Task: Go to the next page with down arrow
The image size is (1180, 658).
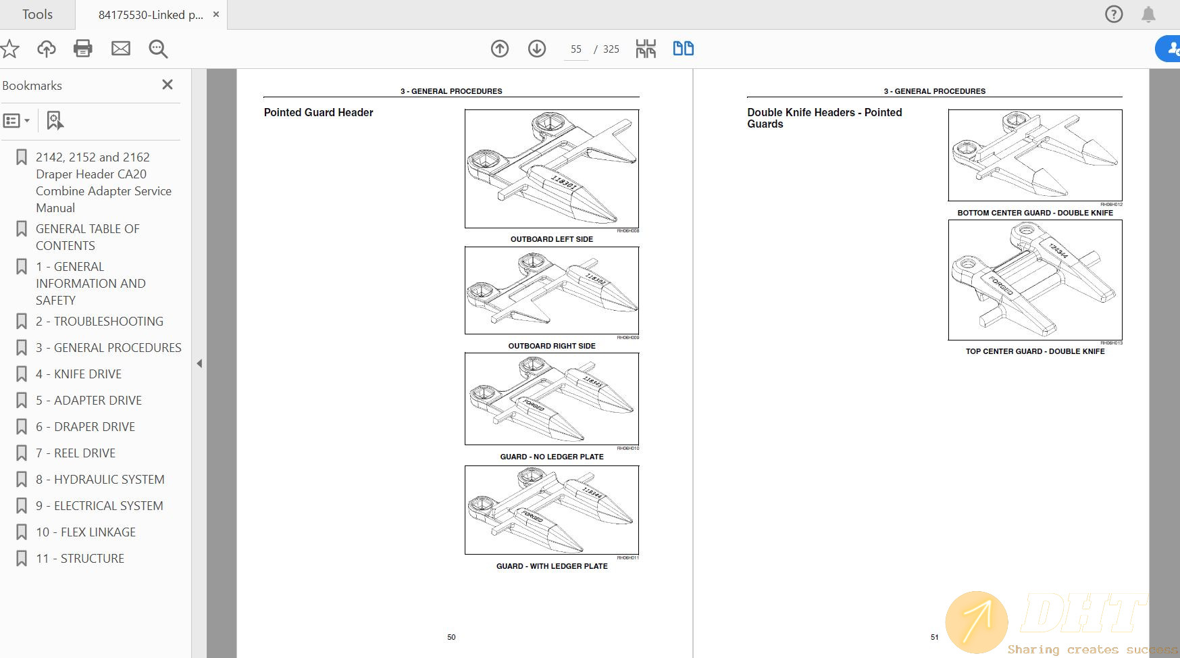Action: tap(536, 49)
